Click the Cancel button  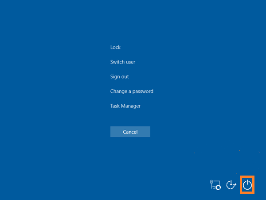click(x=130, y=132)
